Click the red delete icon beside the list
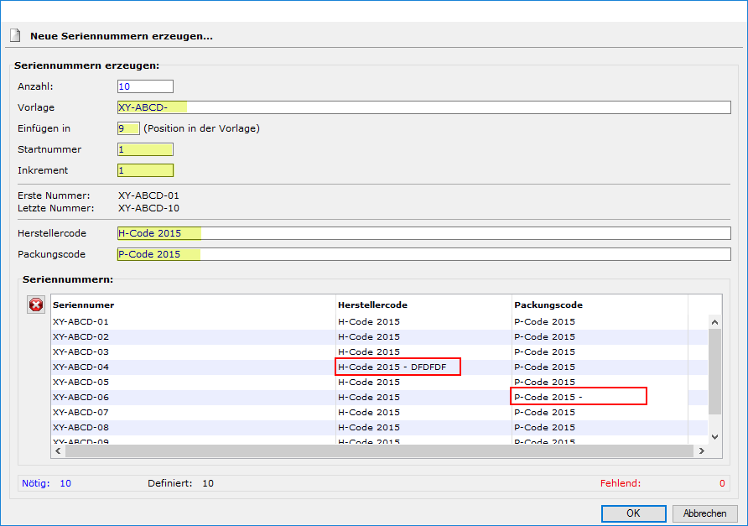Screen dimensions: 748x526 pyautogui.click(x=35, y=305)
